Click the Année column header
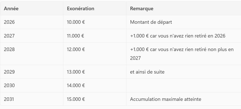Image resolution: width=241 pixels, height=109 pixels. click(x=11, y=9)
